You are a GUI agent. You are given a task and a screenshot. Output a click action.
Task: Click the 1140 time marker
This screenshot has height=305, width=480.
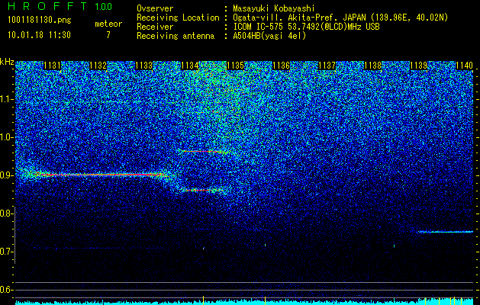point(464,66)
